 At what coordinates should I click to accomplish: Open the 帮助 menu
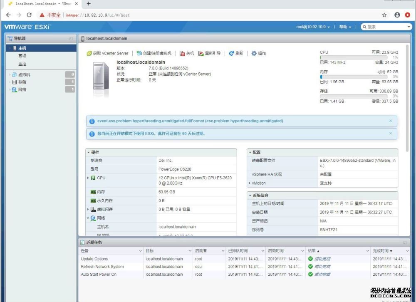tap(344, 26)
